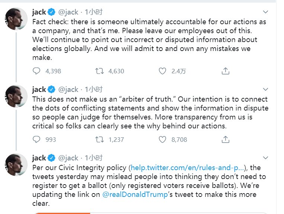The image size is (284, 214).
Task: Expand the second tweet's chevron menu
Action: click(265, 89)
